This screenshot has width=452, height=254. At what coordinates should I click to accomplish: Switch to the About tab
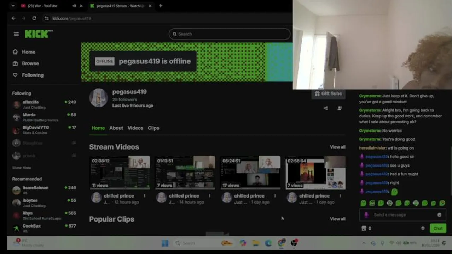pyautogui.click(x=116, y=128)
